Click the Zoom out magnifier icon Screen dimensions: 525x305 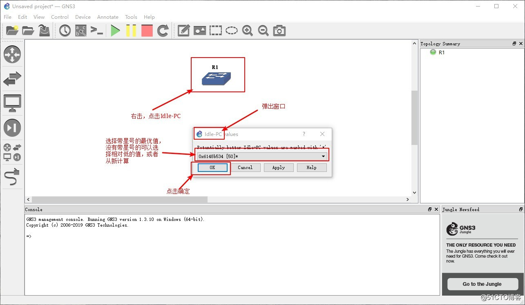(264, 31)
